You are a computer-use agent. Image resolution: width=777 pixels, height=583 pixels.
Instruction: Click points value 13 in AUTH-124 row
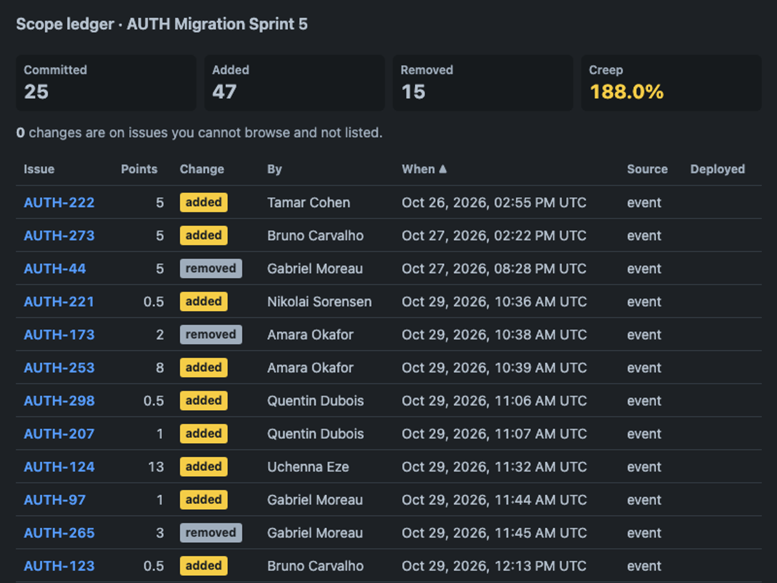(156, 467)
